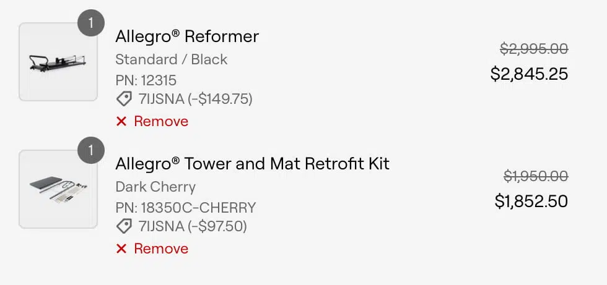Click coupon code 7IJSNA (-$97.50)
607x285 pixels.
(193, 226)
